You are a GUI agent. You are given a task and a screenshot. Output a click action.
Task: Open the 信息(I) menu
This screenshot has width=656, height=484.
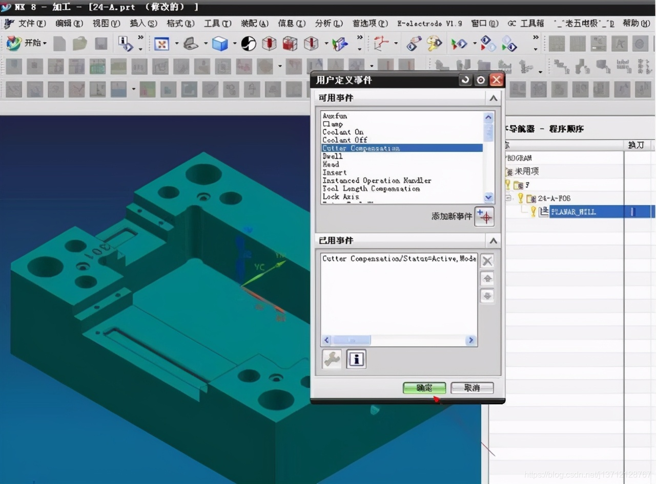click(x=292, y=24)
